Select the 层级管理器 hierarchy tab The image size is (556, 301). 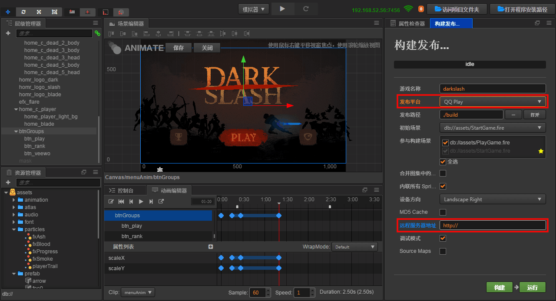tap(24, 23)
